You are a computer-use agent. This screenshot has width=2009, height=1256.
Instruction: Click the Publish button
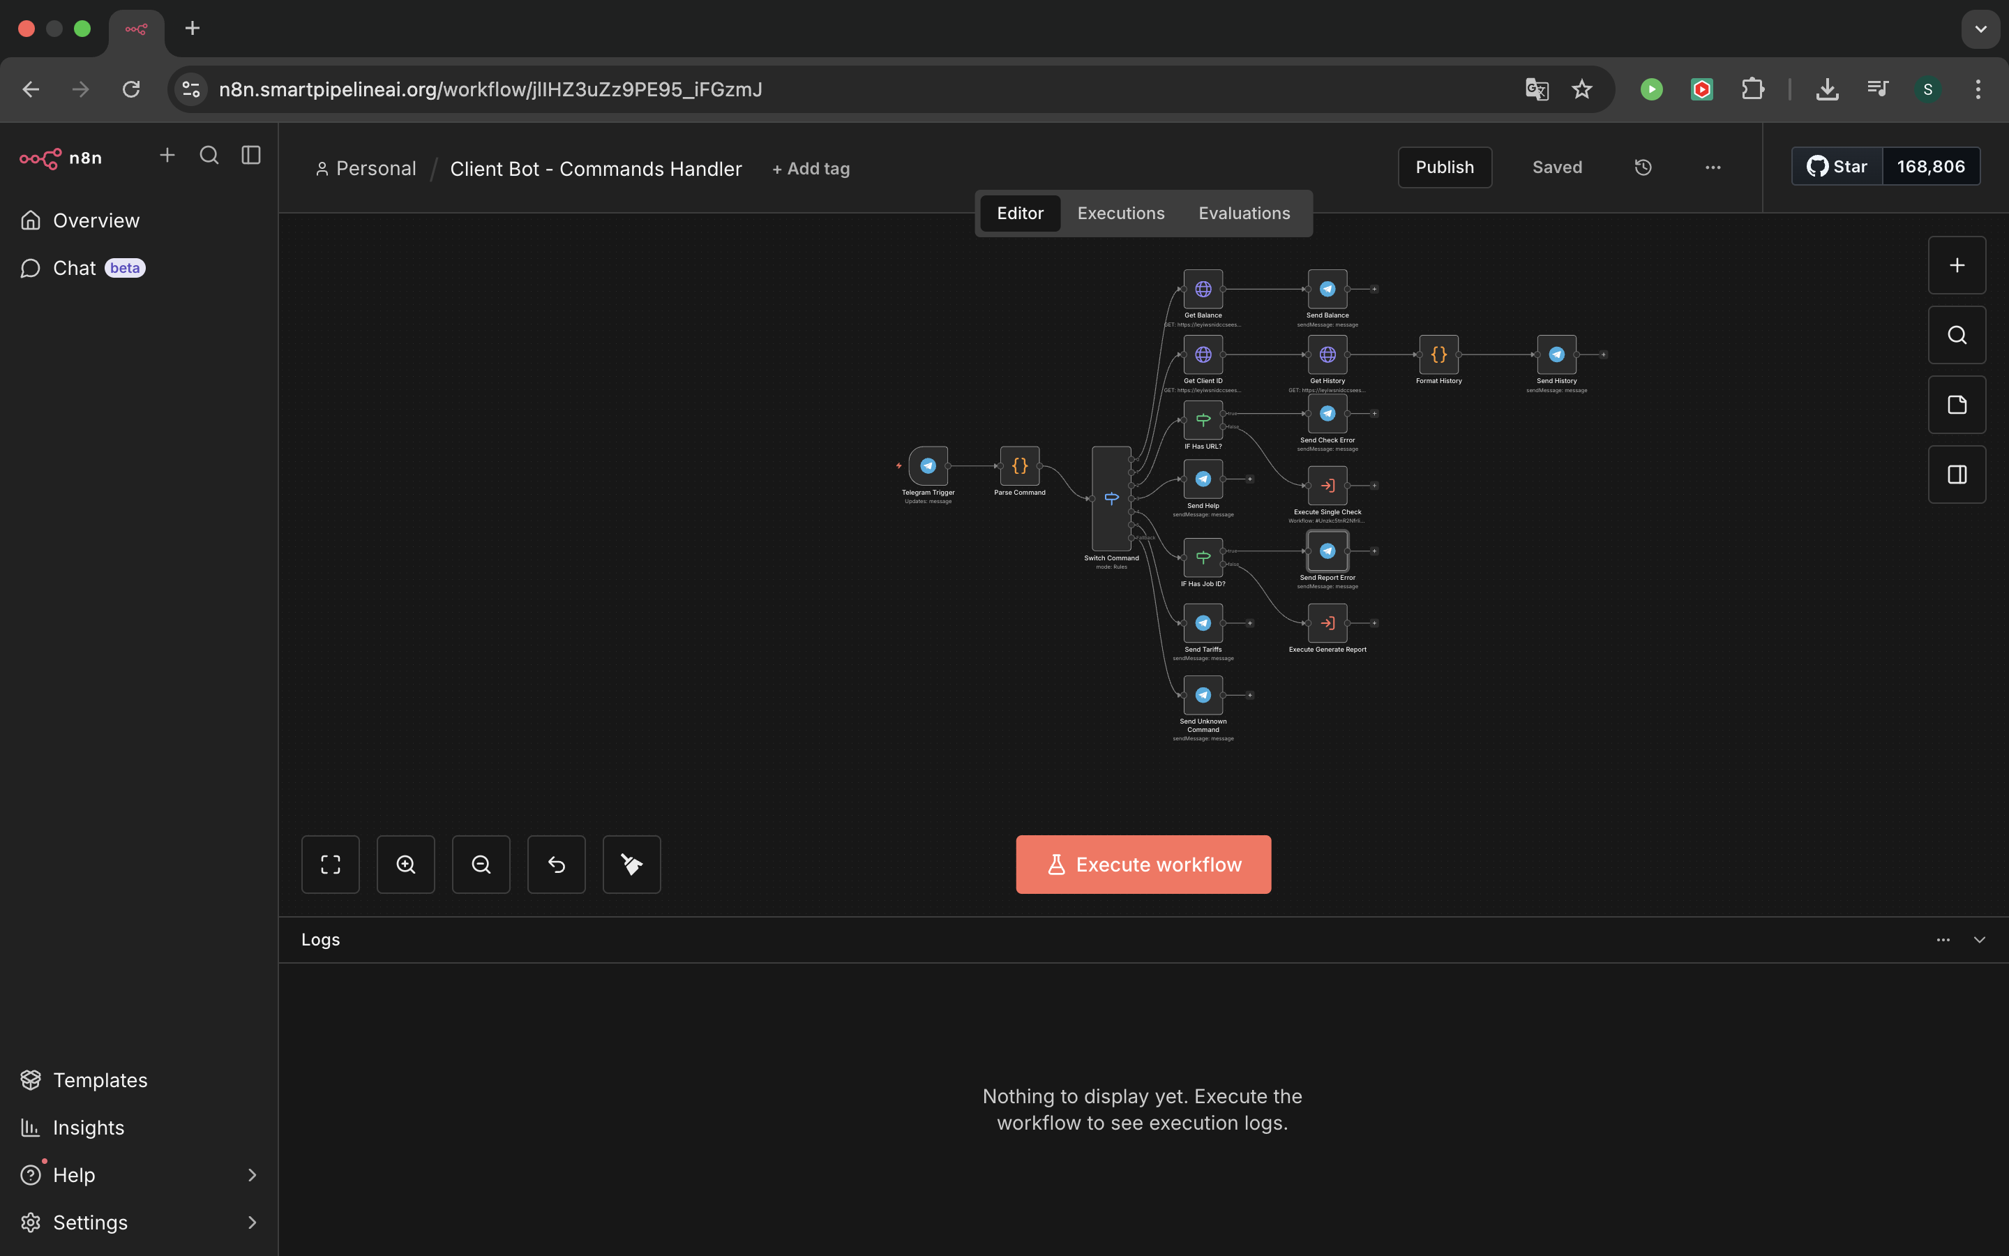coord(1445,167)
